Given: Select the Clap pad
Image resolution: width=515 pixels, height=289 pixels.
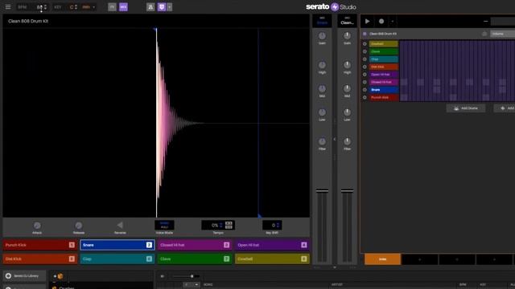Looking at the screenshot, I should pyautogui.click(x=117, y=258).
